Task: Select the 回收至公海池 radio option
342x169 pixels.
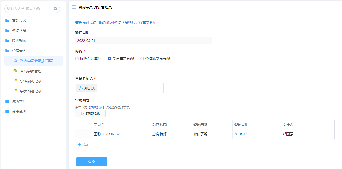Action: 77,59
